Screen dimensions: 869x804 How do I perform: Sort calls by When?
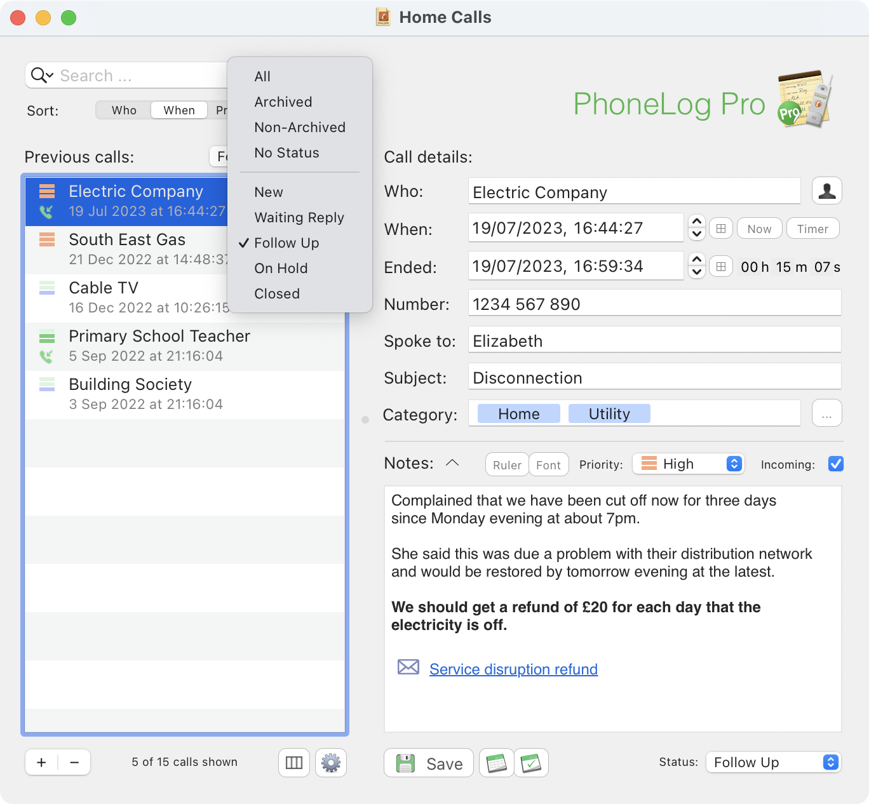click(x=179, y=110)
